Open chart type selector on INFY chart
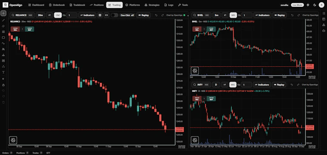Screen dimensions: 327x155 pos(225,85)
